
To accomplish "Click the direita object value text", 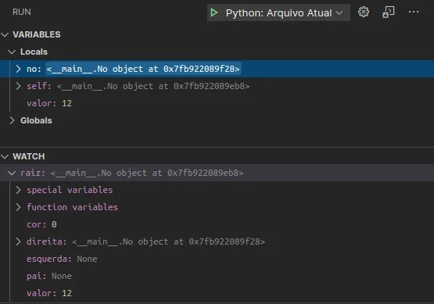I will (x=168, y=241).
